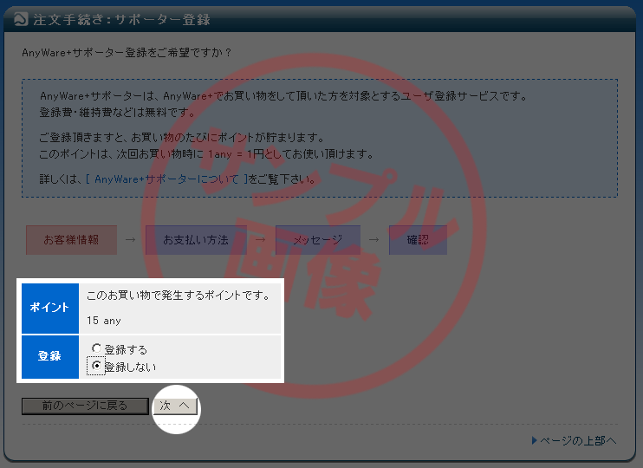Click the 注文手続き：サポーター登録 title
643x468 pixels.
click(121, 19)
